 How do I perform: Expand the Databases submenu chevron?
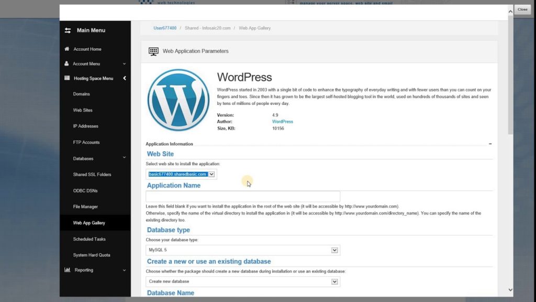124,157
